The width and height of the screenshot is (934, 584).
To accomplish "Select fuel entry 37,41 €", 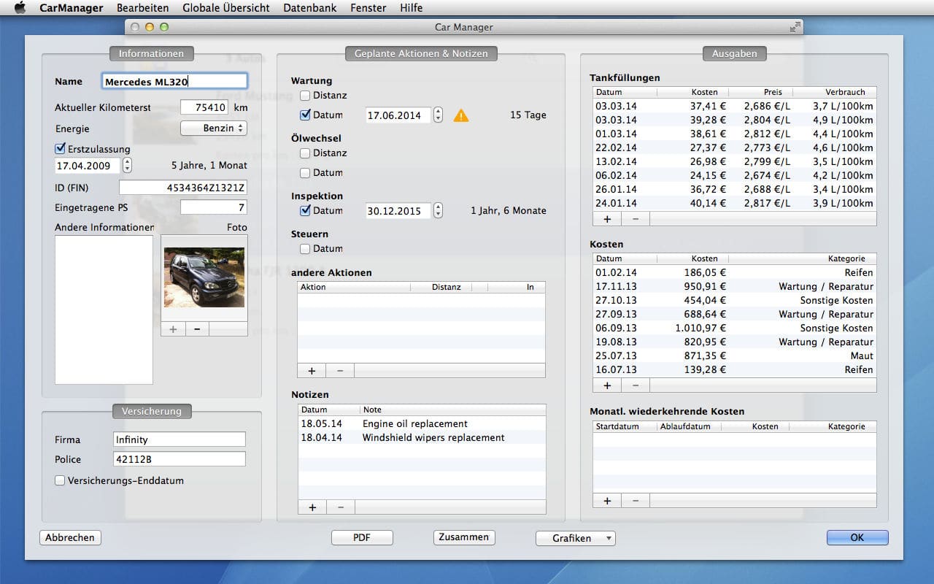I will tap(735, 106).
